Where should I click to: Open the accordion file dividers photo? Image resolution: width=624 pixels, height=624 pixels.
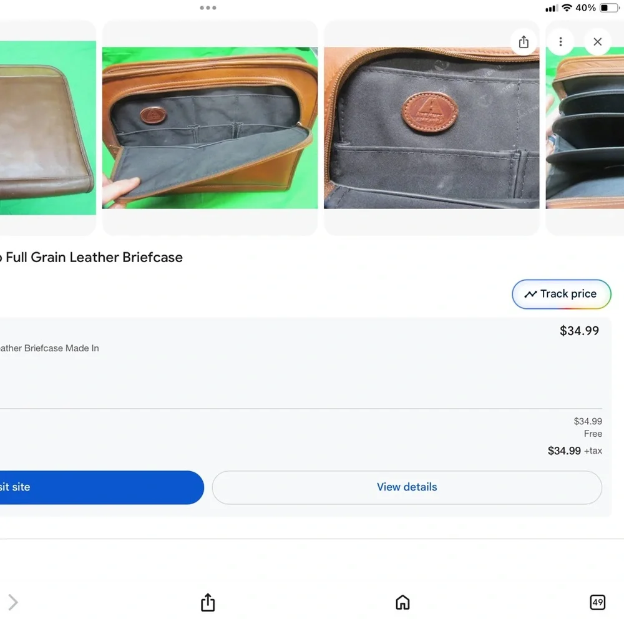pyautogui.click(x=585, y=128)
